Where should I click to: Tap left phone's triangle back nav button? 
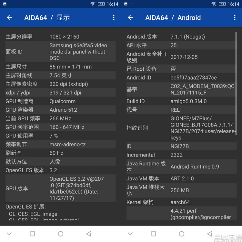89,234
